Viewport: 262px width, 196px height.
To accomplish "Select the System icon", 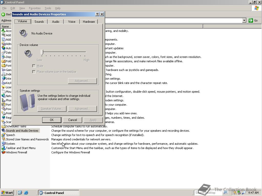I will click(4, 143).
